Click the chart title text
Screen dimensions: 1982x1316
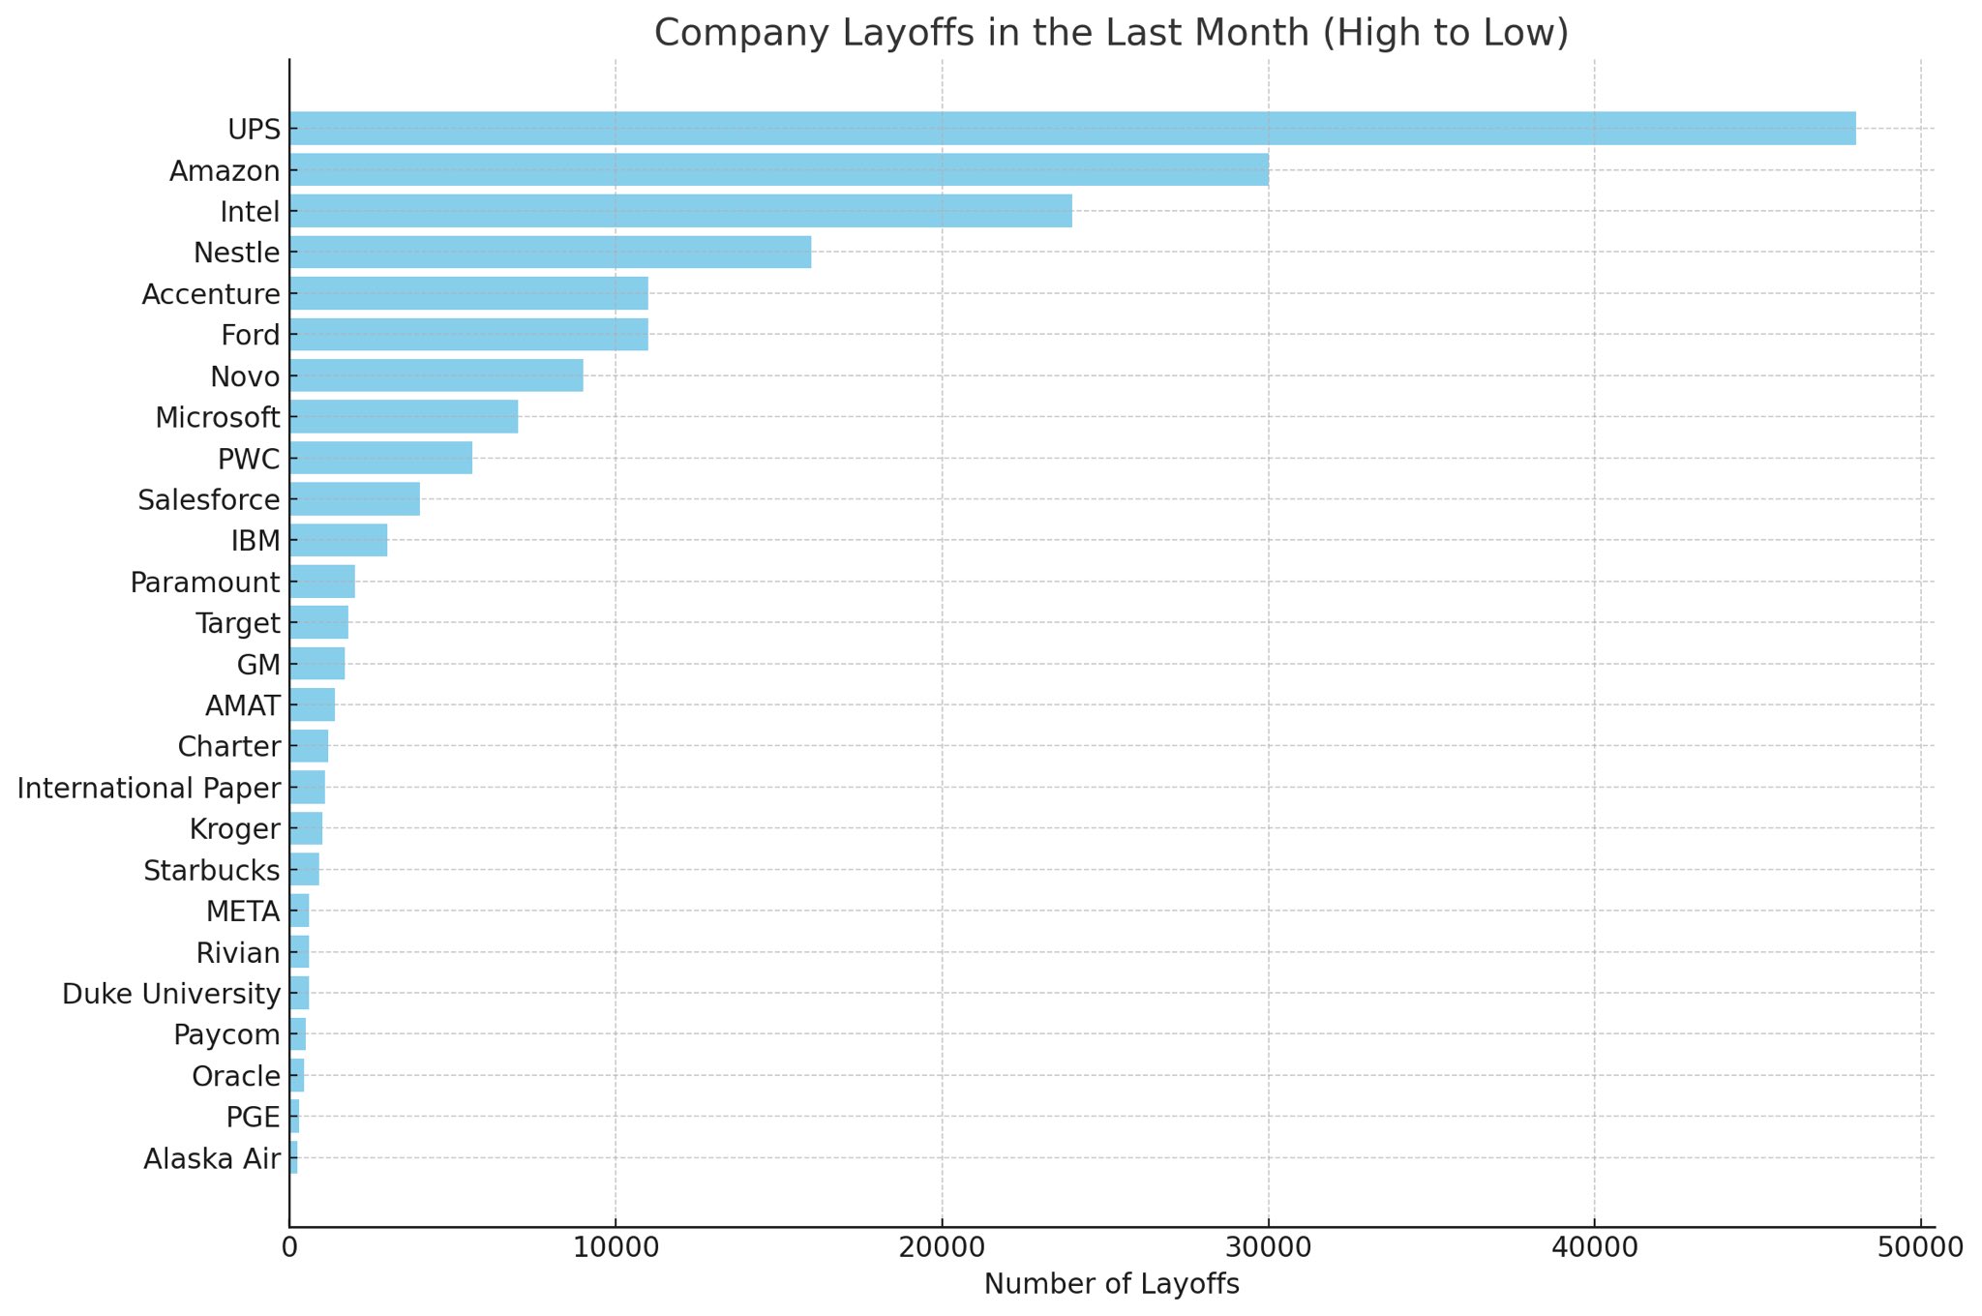pyautogui.click(x=1111, y=34)
